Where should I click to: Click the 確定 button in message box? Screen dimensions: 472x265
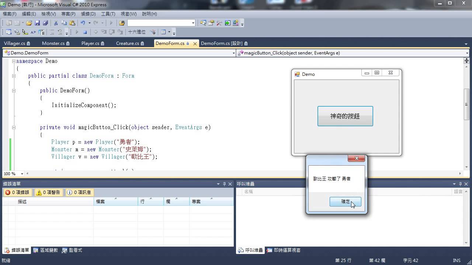click(346, 202)
